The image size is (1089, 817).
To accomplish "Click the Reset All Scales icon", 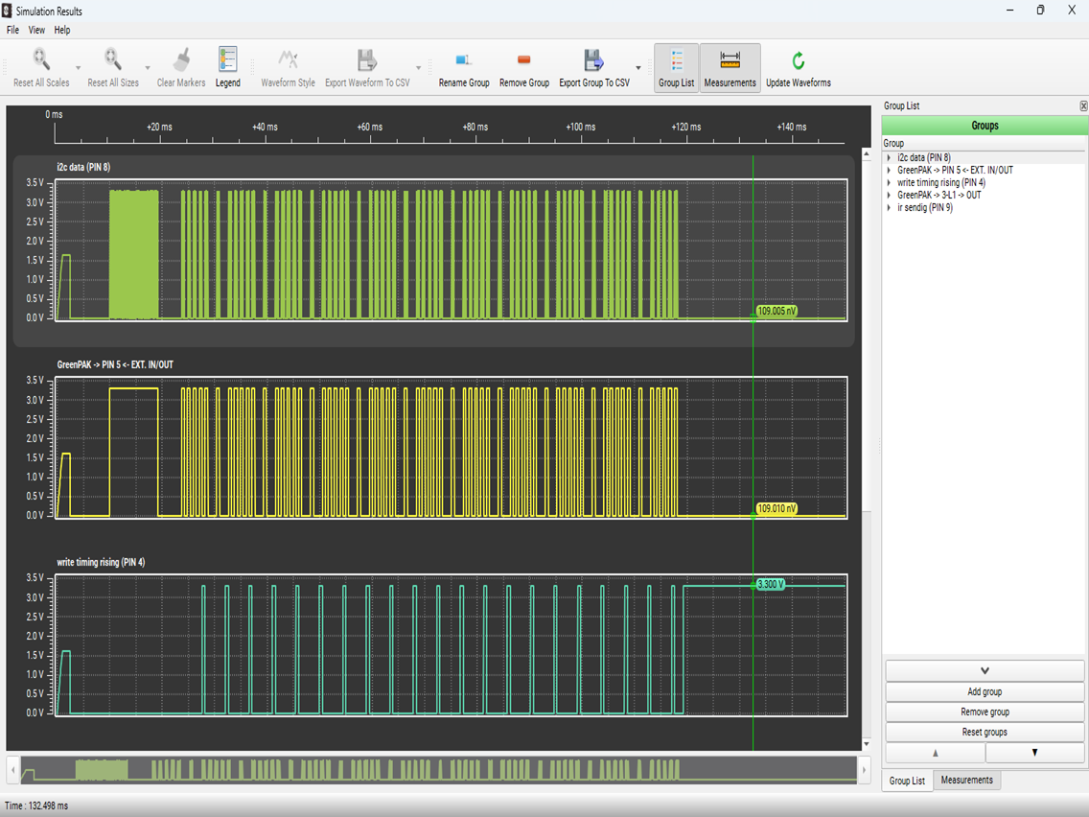I will [41, 61].
